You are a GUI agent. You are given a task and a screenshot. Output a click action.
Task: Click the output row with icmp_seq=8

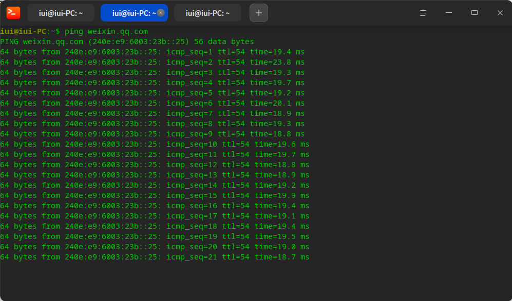(152, 124)
